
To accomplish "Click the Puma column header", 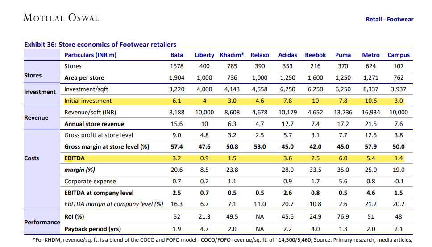I will (x=343, y=55).
